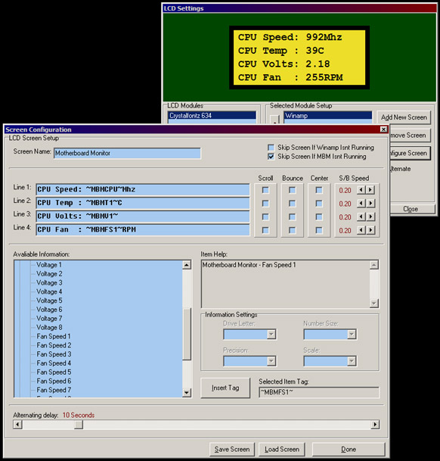The height and width of the screenshot is (461, 440).
Task: Select Fan Speed 7 in the list
Action: [54, 390]
